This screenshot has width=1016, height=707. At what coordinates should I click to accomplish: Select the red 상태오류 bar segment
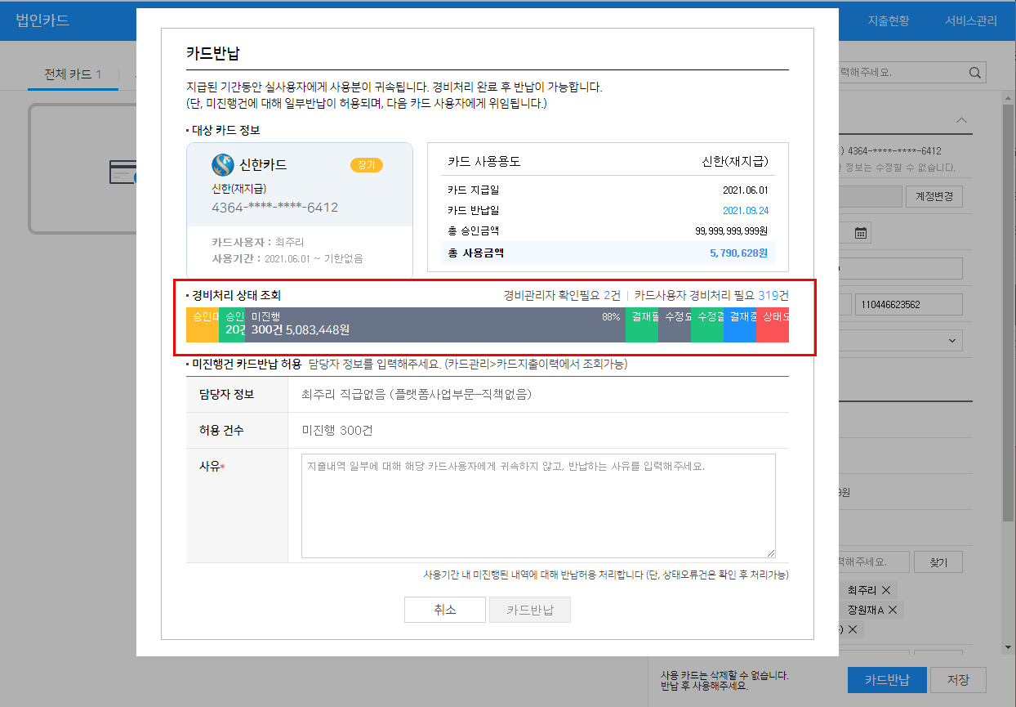click(773, 324)
